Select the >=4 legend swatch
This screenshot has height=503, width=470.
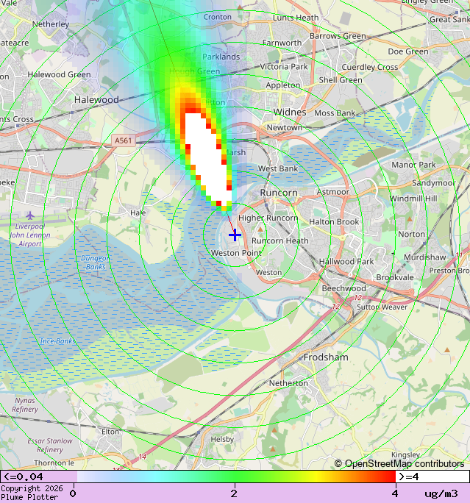(x=432, y=477)
